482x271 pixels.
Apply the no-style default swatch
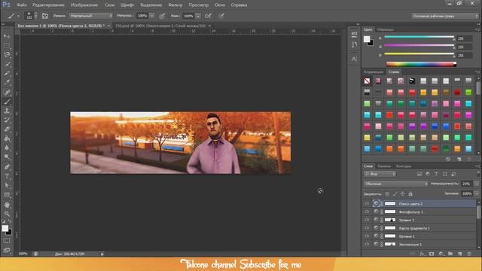pyautogui.click(x=367, y=81)
